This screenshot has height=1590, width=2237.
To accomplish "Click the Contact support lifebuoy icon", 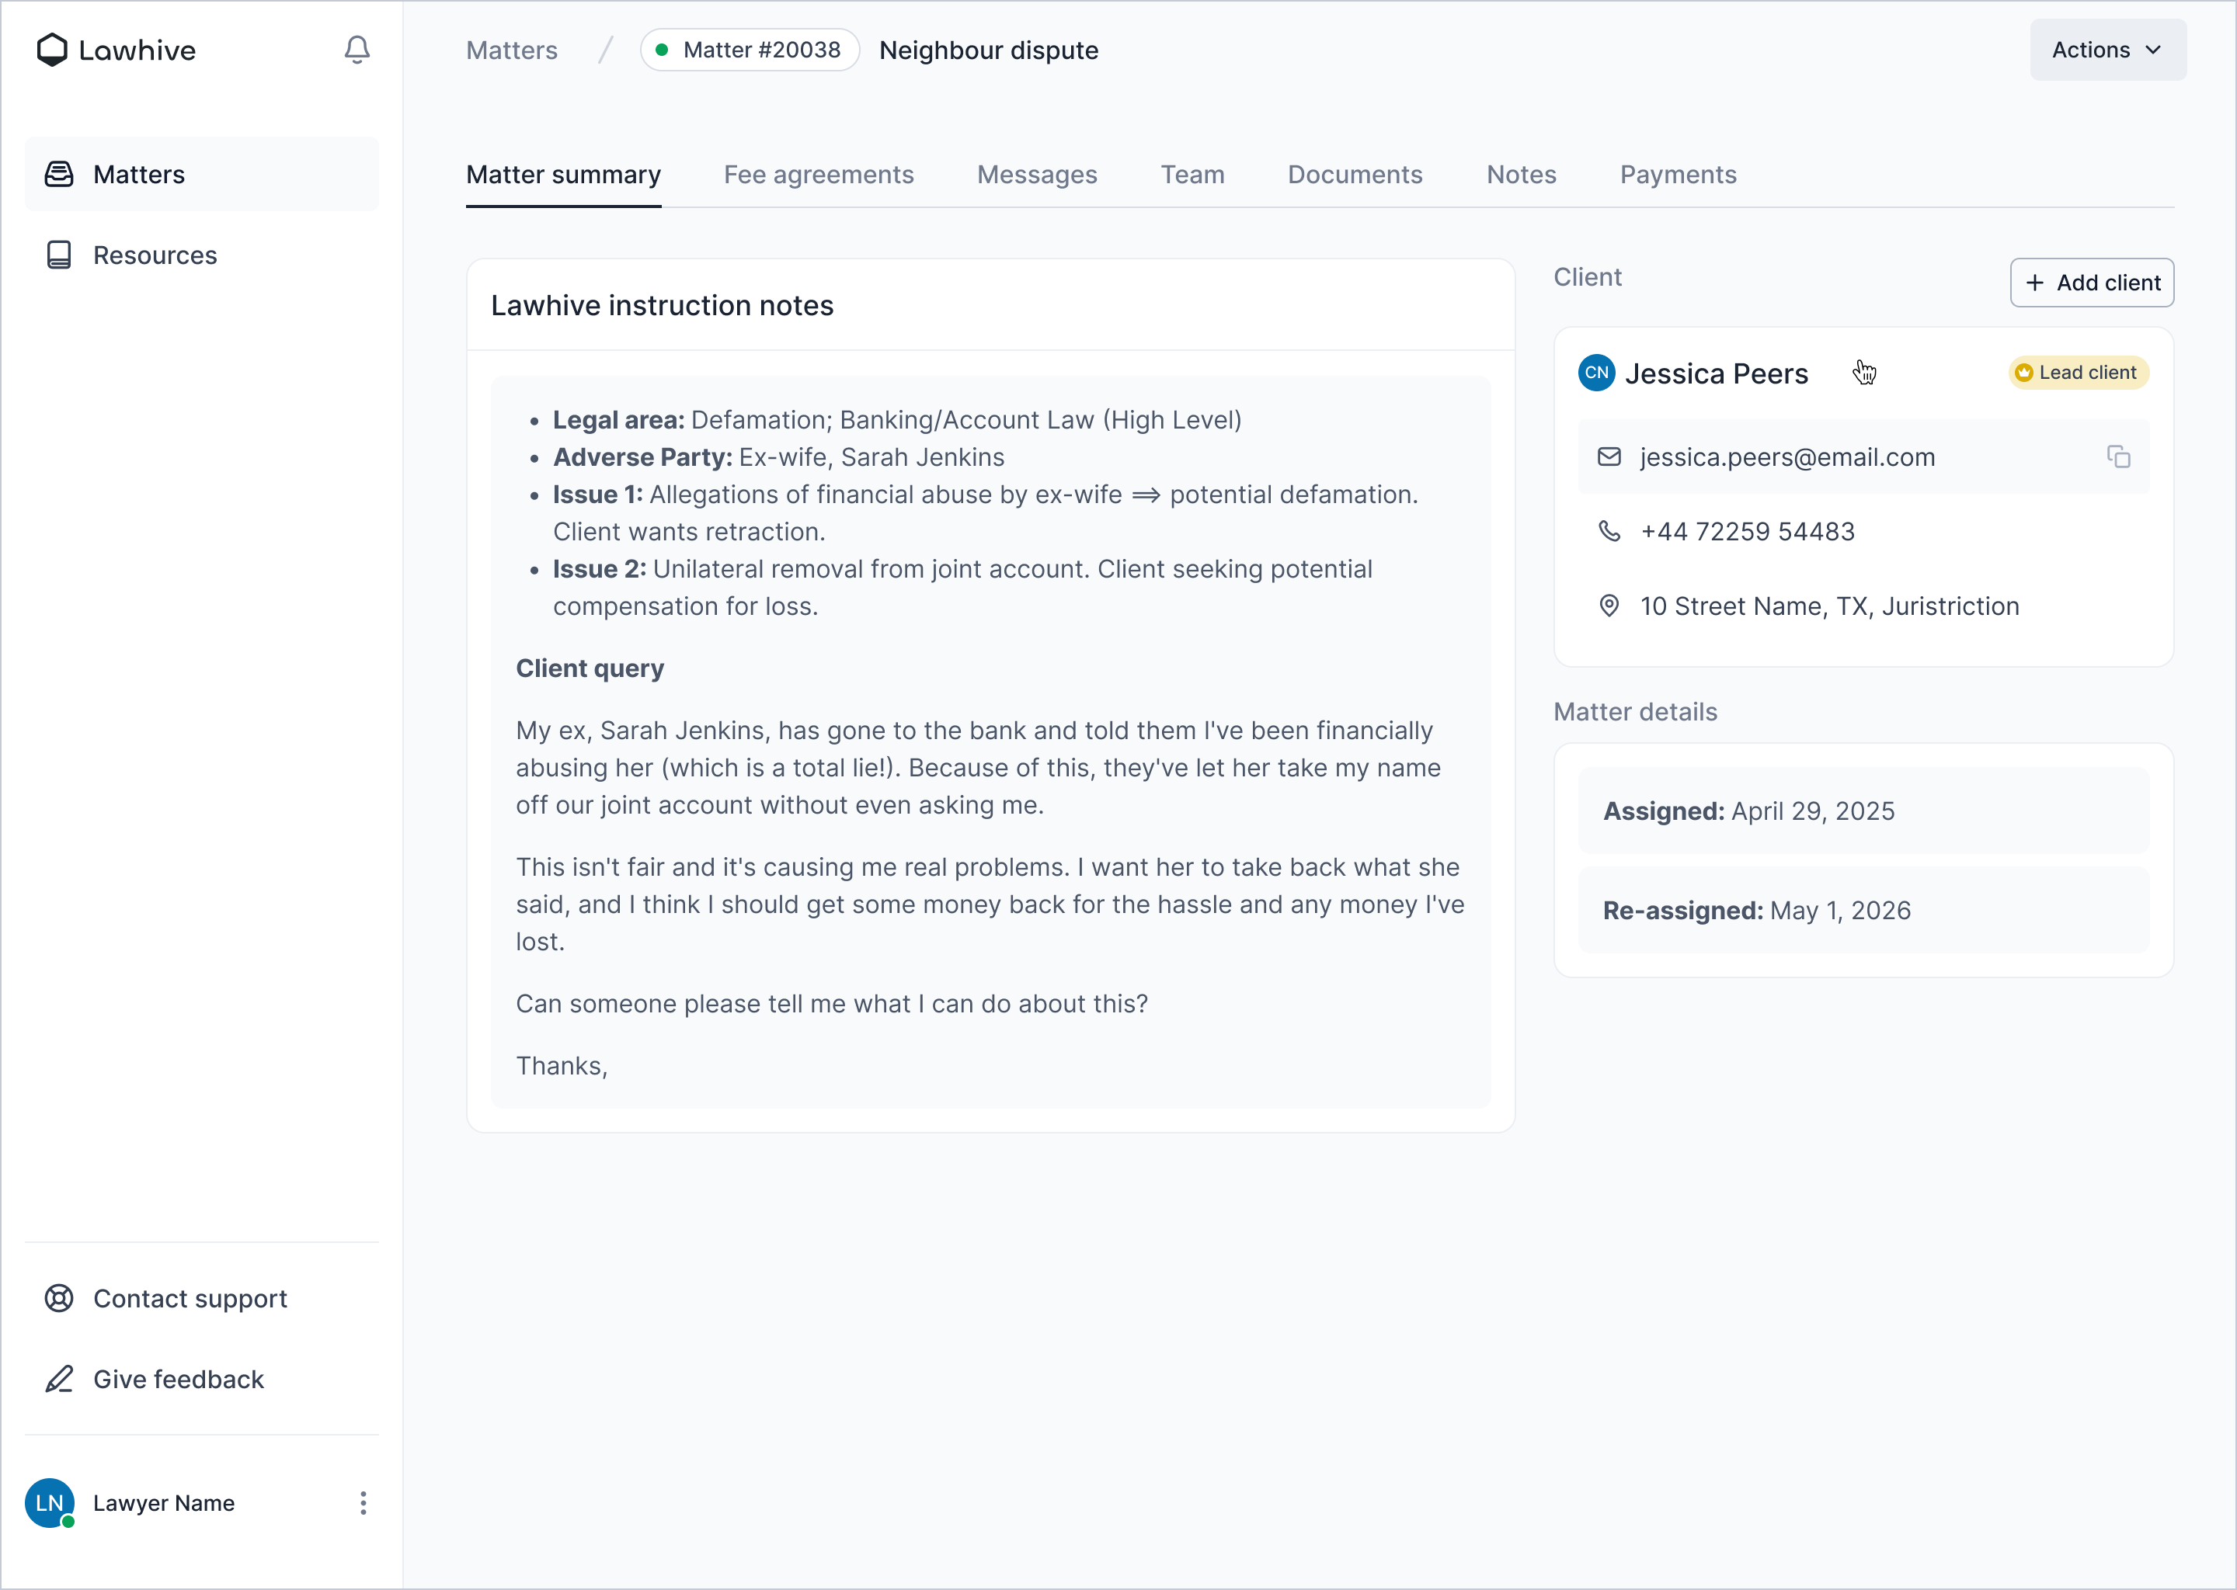I will pos(59,1298).
